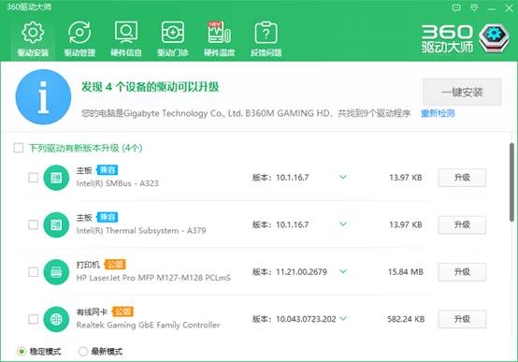Click the 360驱动大师 logo cube
518x362 pixels.
coord(494,38)
